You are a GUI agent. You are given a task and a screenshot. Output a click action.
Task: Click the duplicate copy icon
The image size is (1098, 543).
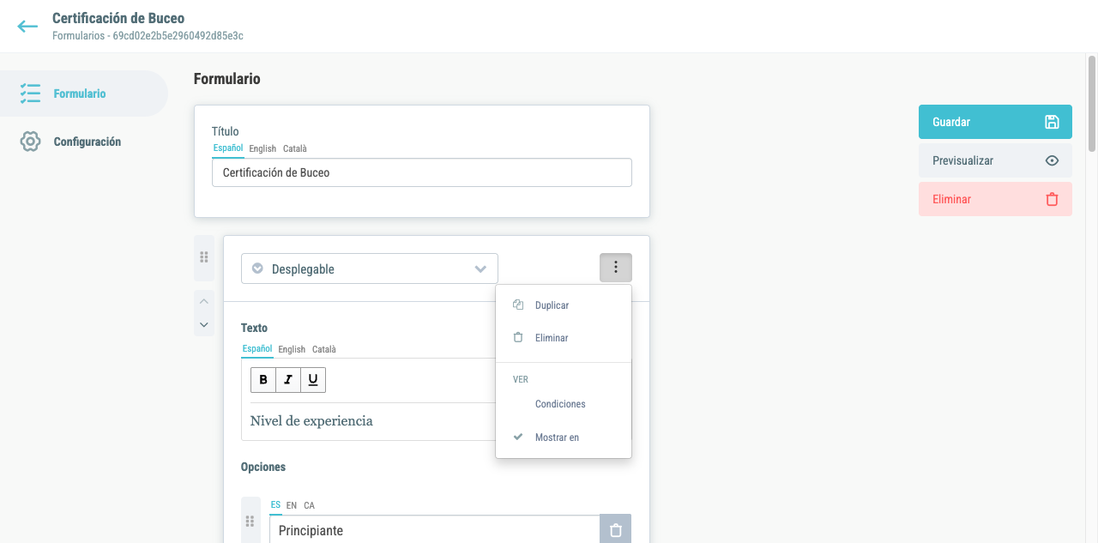tap(518, 305)
